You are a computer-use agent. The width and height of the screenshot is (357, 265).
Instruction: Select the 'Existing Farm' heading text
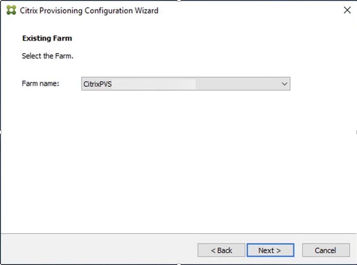point(47,38)
